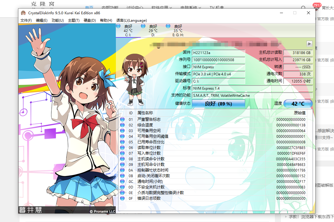Open 求教! 浏览器下载东西 link in browser page

pyautogui.click(x=311, y=217)
